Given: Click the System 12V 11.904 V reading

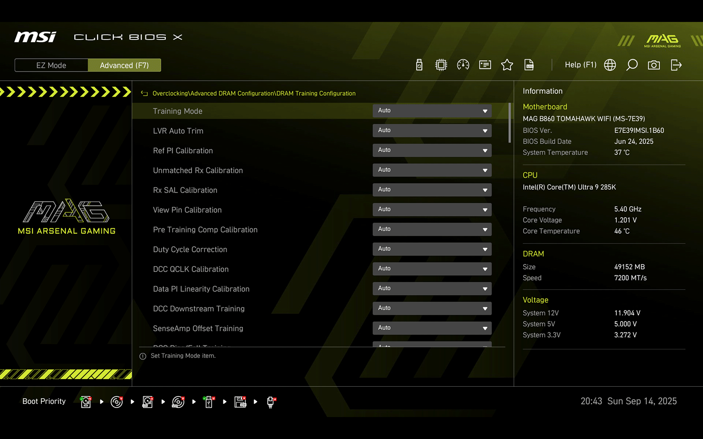Looking at the screenshot, I should [627, 313].
